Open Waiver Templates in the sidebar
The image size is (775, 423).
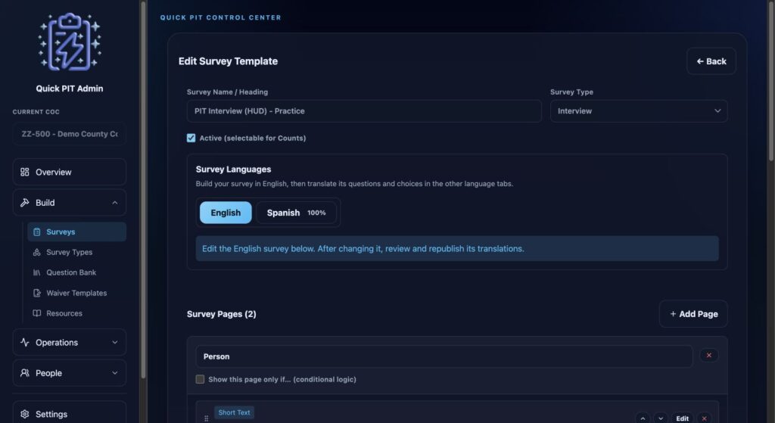click(76, 293)
